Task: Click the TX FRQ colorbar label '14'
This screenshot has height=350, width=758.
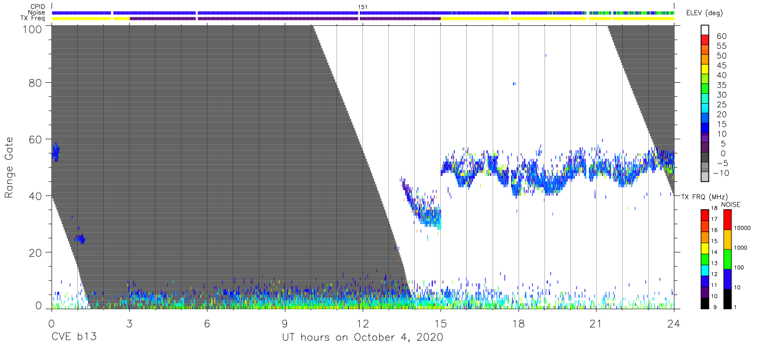Action: (x=715, y=252)
